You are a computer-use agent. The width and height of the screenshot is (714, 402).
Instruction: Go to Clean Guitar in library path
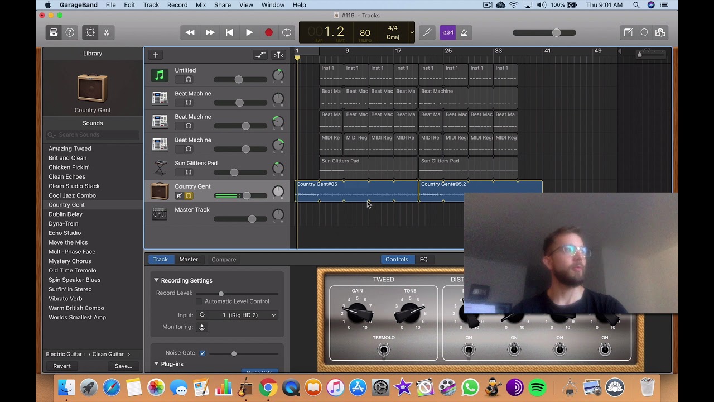click(108, 354)
